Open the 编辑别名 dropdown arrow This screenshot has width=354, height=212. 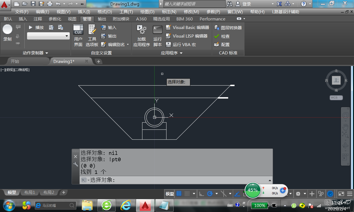(128, 44)
